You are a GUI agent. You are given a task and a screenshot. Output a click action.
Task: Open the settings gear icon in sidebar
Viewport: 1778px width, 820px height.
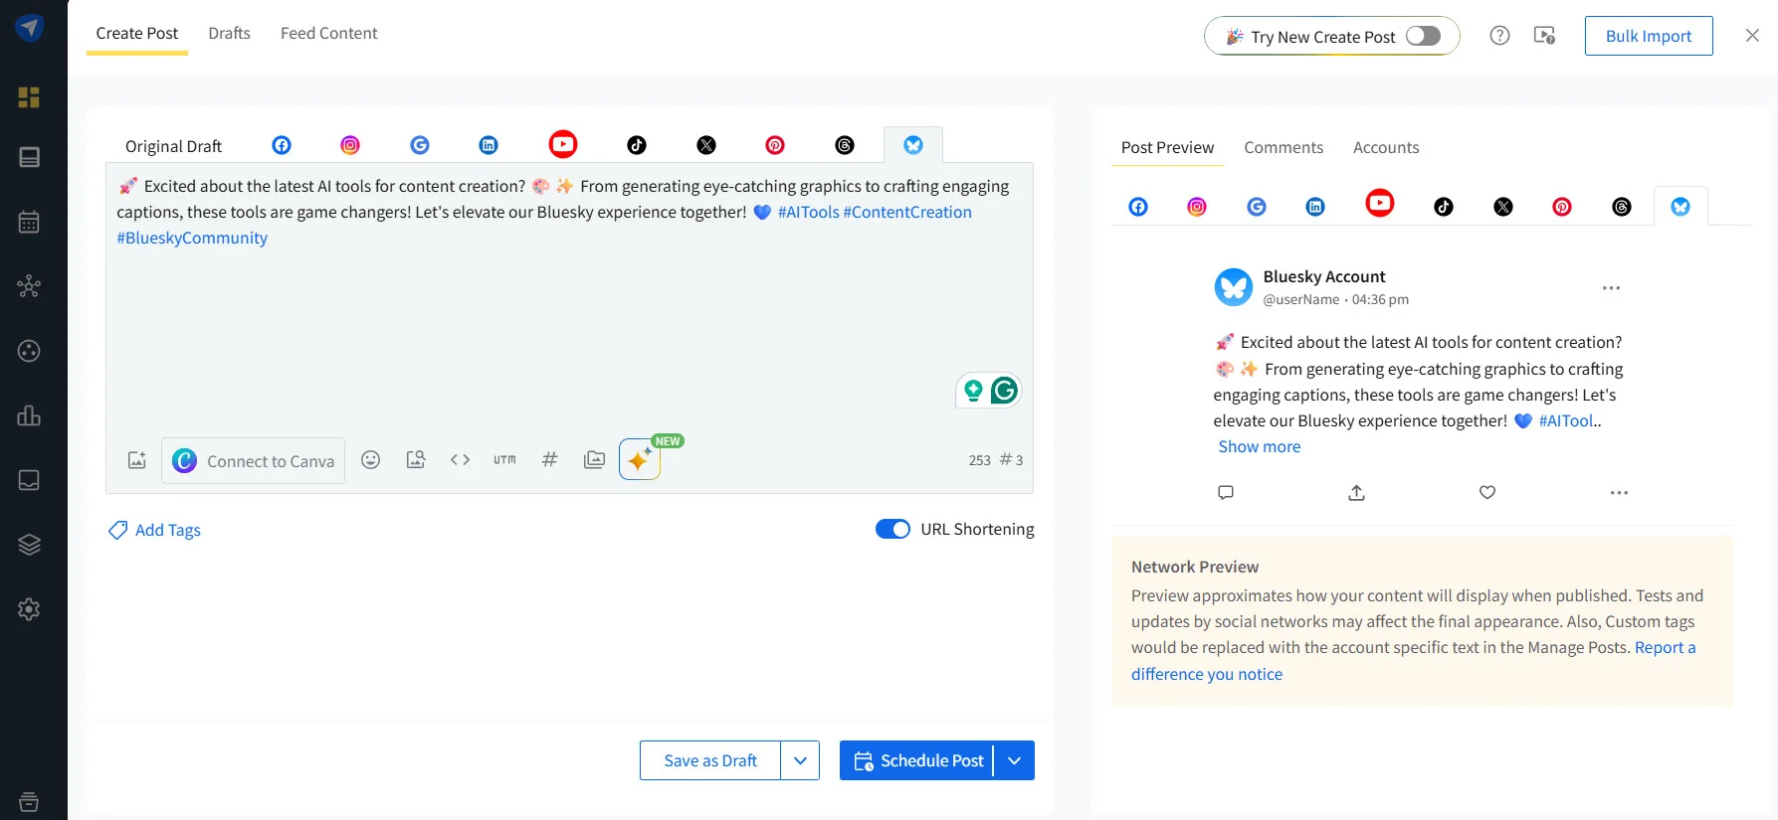pyautogui.click(x=29, y=609)
